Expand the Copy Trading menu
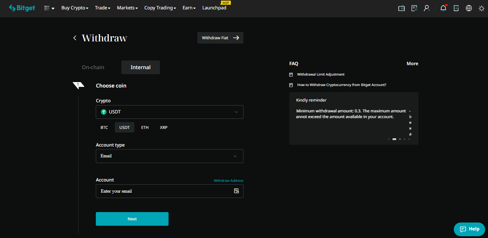Screen dimensions: 488x238 coord(160,8)
